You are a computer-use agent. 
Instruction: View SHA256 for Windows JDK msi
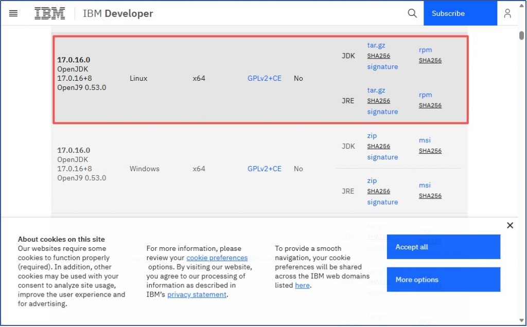430,151
